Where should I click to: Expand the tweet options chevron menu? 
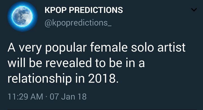coord(194,10)
